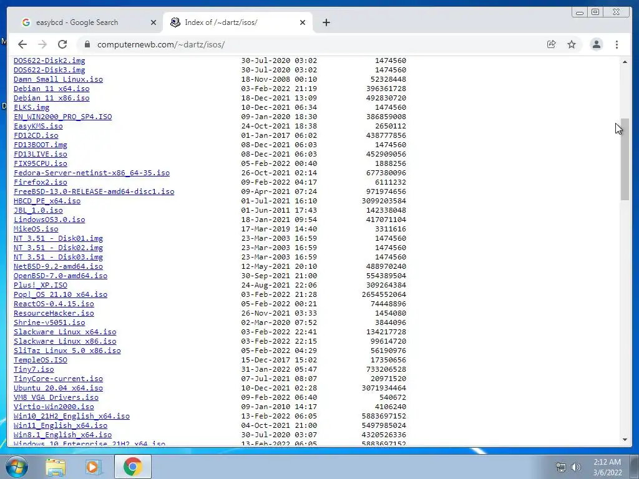
Task: Download DOS622-Disk3.img
Action: pos(49,70)
